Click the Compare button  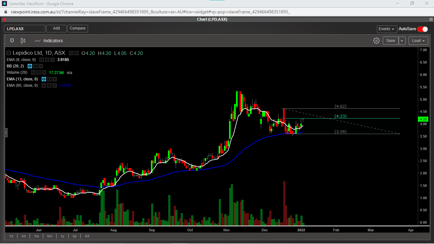tap(78, 29)
